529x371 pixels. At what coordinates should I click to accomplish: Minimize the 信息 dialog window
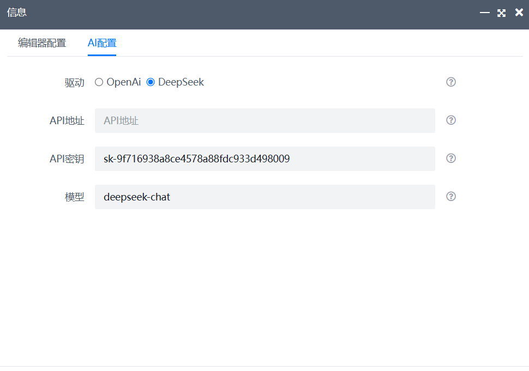[484, 13]
